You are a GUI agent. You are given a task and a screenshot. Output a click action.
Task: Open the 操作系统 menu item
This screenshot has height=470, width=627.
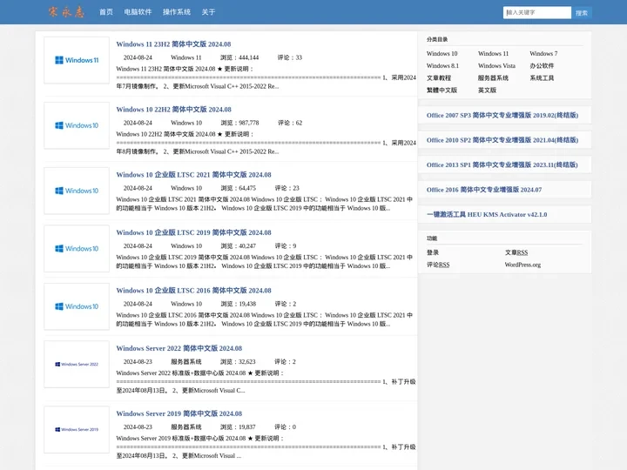176,12
